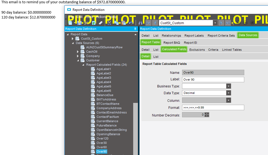Image resolution: width=268 pixels, height=155 pixels.
Task: Click icon beside AUNZCustStSummaryRow
Action: [82, 47]
